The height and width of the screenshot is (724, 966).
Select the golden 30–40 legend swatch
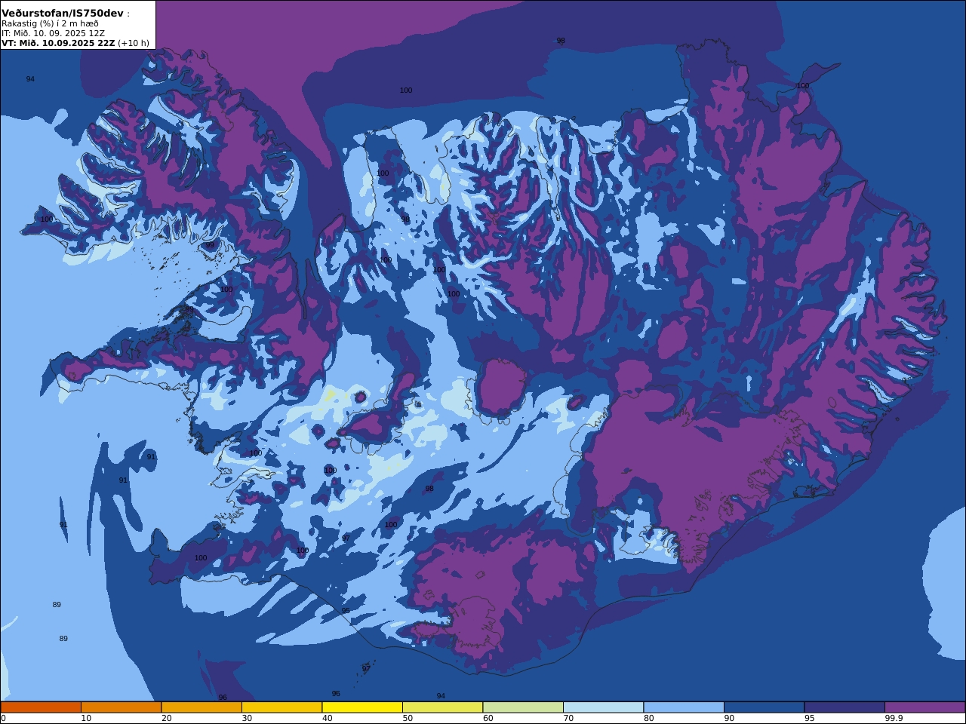click(x=281, y=707)
